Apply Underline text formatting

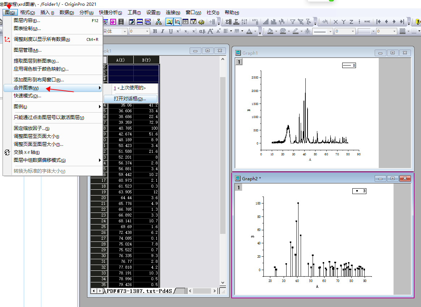[x=171, y=31]
